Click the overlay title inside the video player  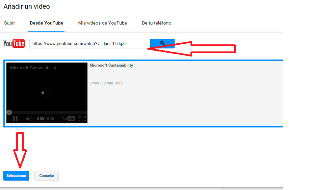tap(33, 68)
